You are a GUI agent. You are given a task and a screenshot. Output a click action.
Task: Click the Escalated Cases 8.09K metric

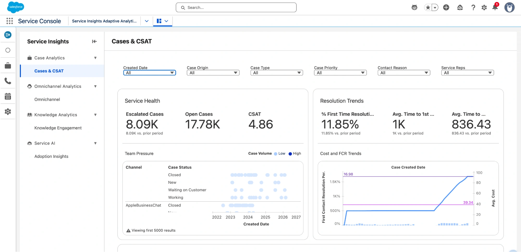click(x=142, y=124)
